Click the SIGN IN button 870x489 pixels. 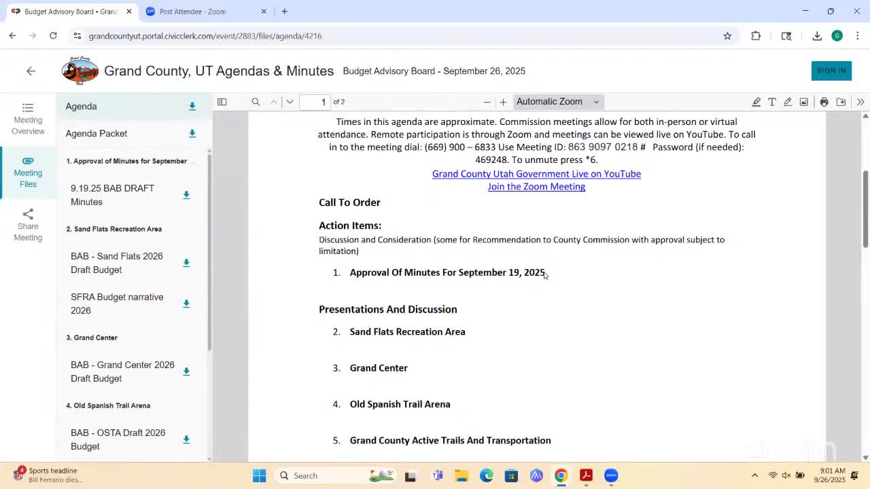831,70
